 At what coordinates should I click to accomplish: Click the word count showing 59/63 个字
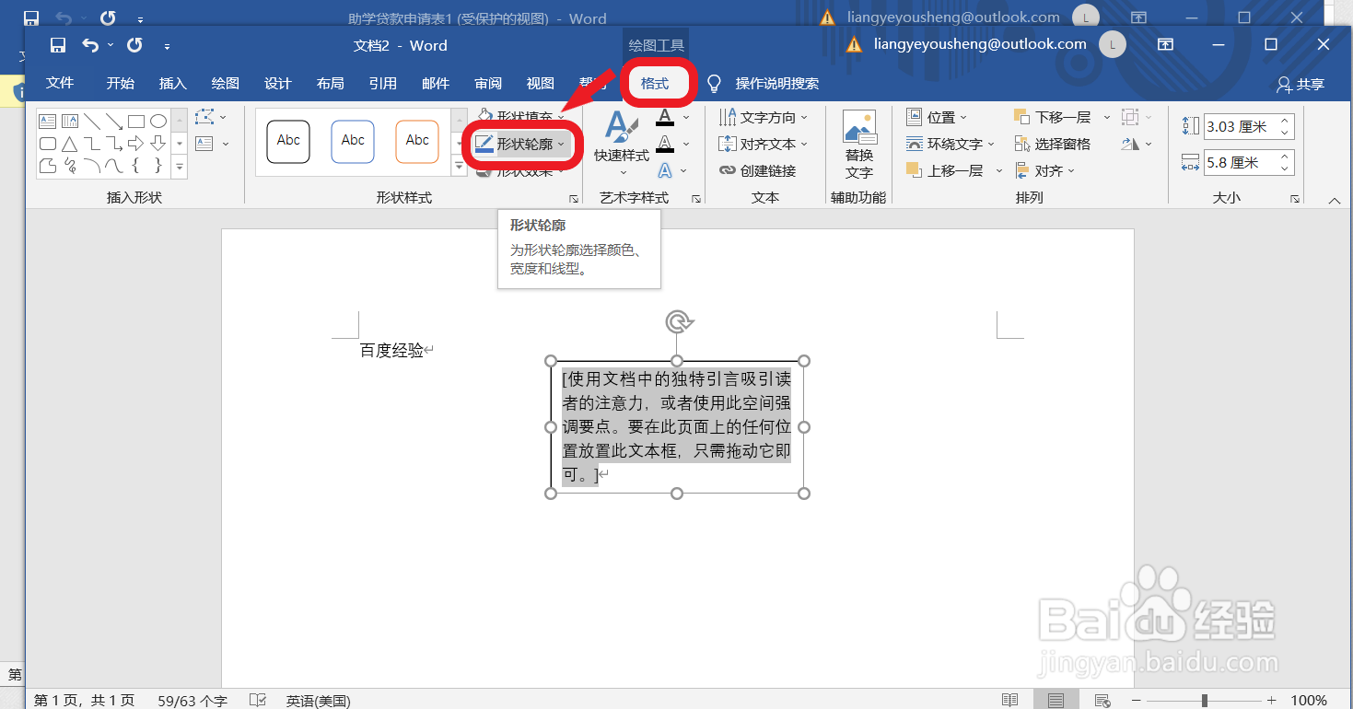(192, 700)
